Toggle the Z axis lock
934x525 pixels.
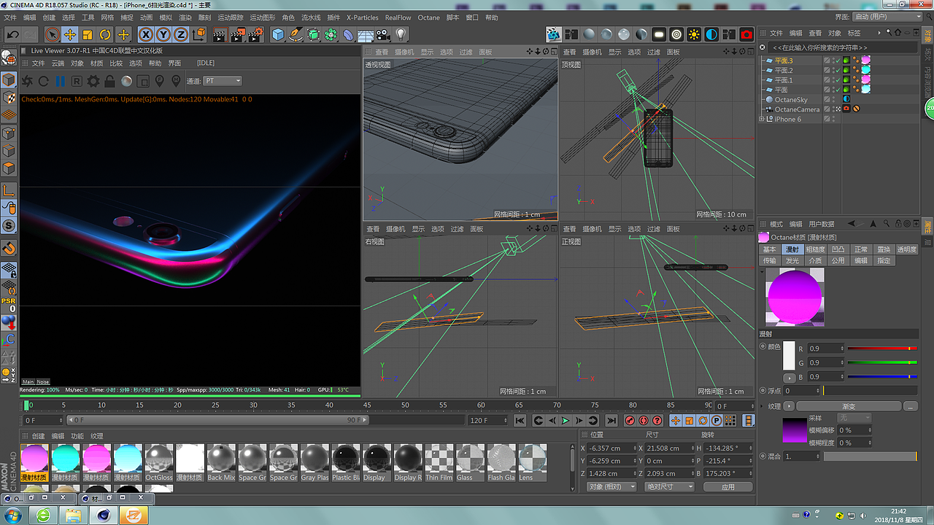[180, 34]
